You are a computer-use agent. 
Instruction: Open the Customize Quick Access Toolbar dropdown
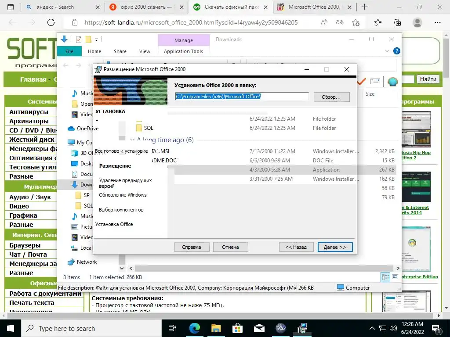[96, 40]
